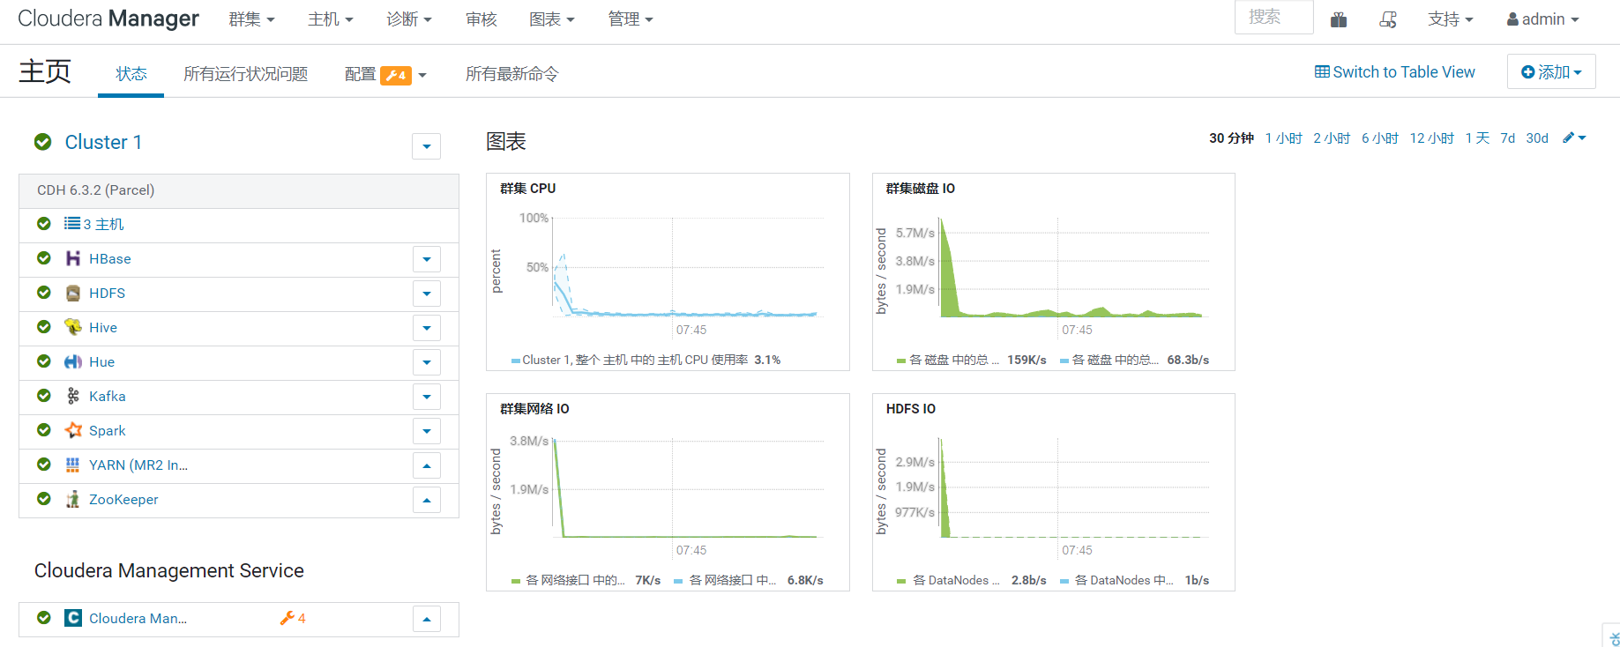Set time range to 30d

tap(1537, 138)
